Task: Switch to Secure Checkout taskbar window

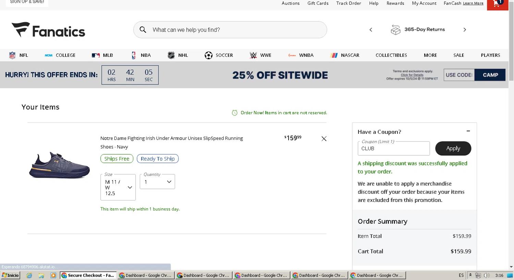Action: tap(88, 275)
